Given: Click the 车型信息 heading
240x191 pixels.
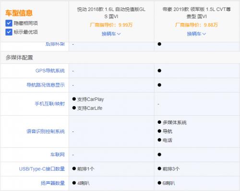Looking at the screenshot, I should click(19, 13).
